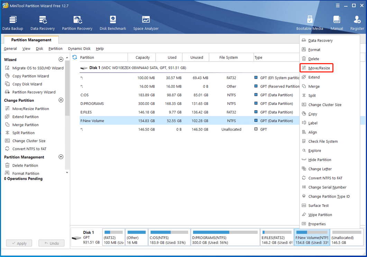Open Data Backup tool
This screenshot has width=367, height=257.
pyautogui.click(x=13, y=23)
